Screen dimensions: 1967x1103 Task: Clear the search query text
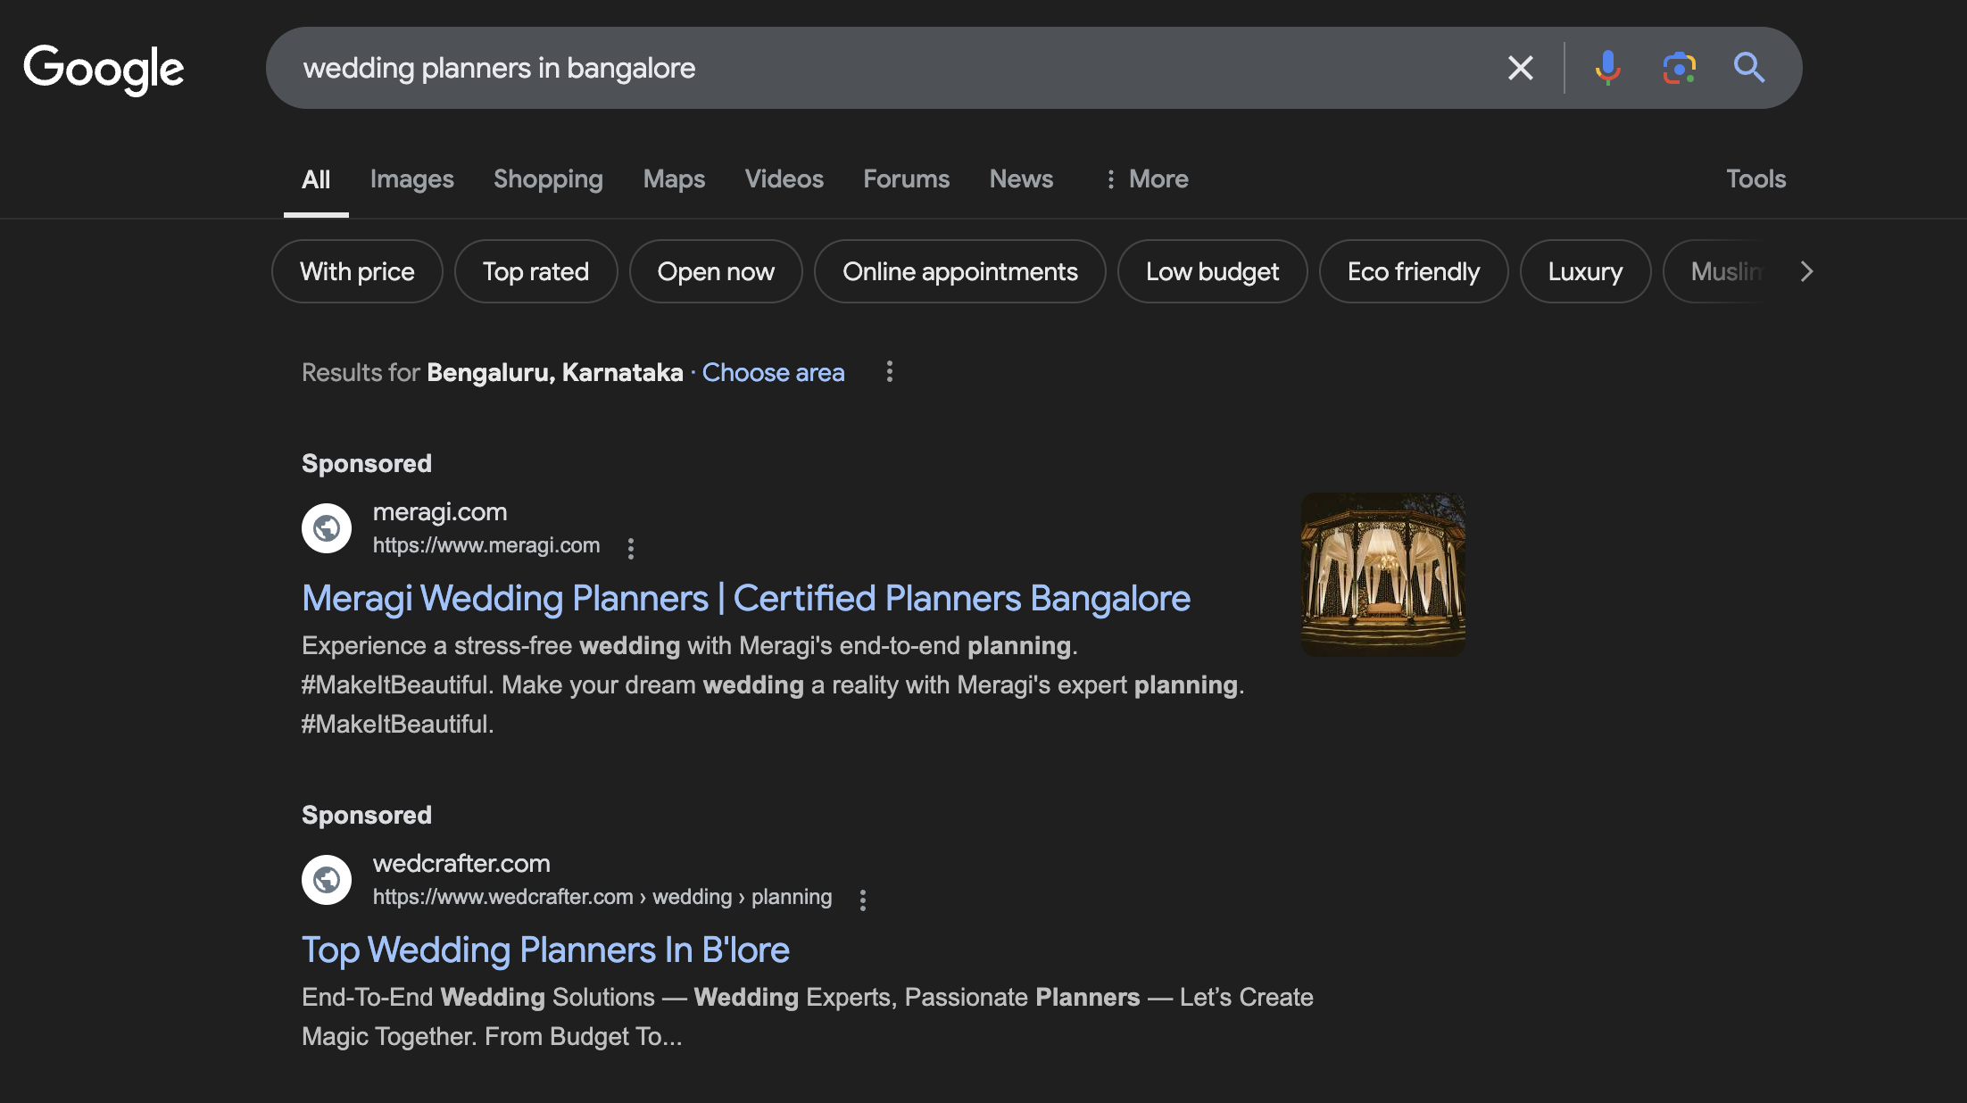click(1520, 68)
